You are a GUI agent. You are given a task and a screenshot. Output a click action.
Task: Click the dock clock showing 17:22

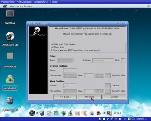117,113
